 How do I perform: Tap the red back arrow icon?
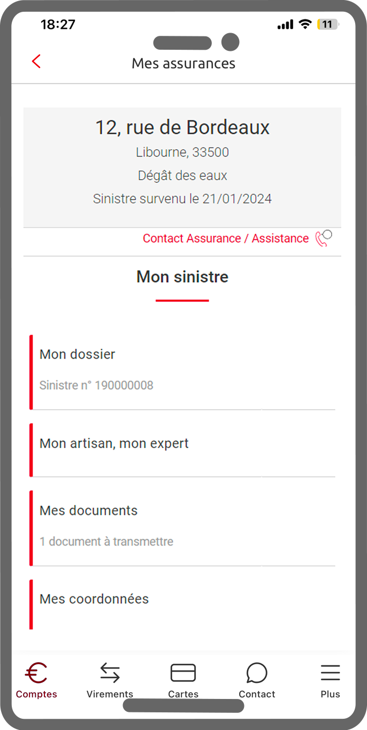click(x=36, y=62)
